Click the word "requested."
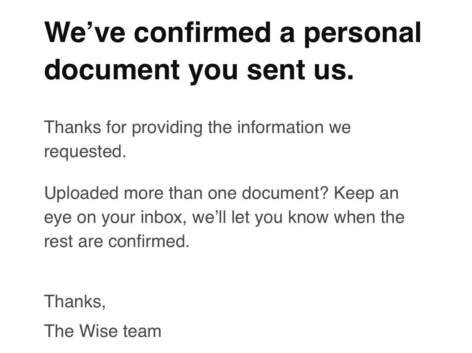Screen dimensions: 472x353 (x=85, y=151)
